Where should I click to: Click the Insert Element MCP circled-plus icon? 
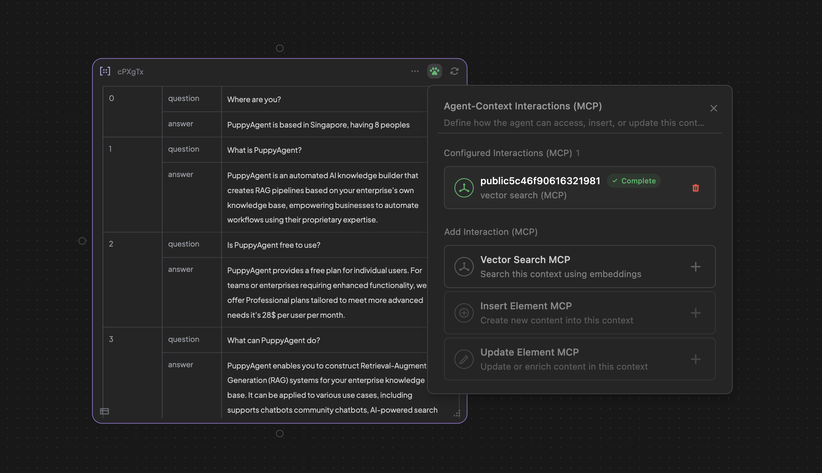click(x=464, y=313)
